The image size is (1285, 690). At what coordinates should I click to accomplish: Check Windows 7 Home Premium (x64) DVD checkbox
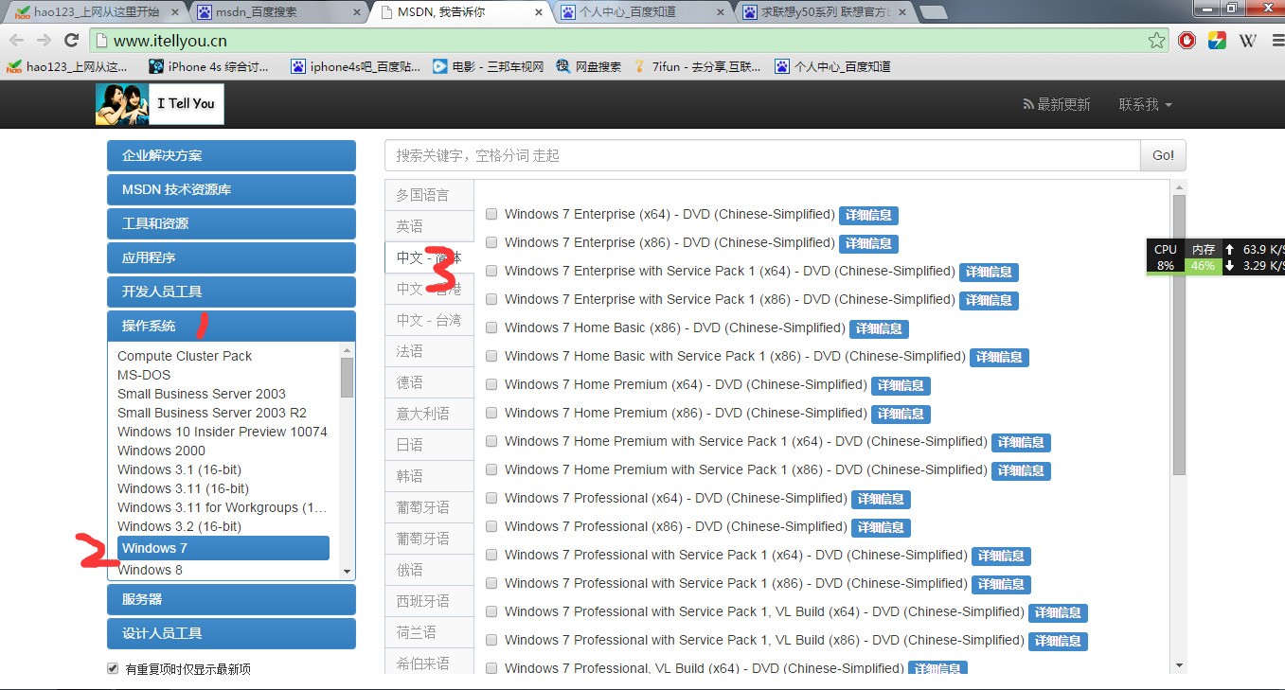coord(491,384)
